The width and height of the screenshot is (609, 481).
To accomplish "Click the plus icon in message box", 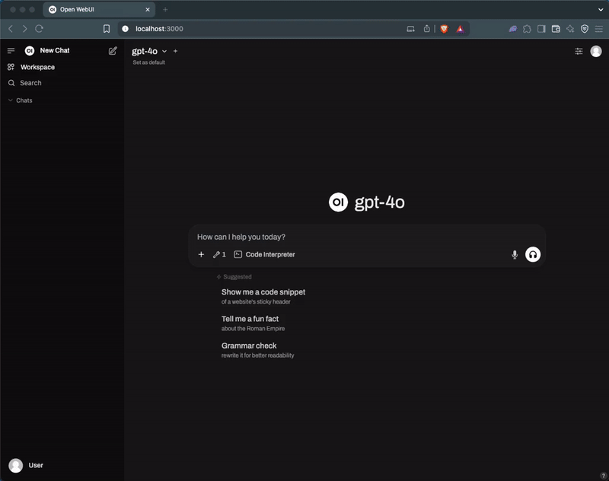I will click(x=201, y=255).
